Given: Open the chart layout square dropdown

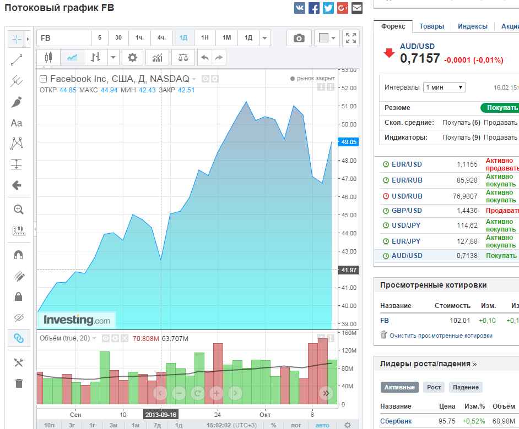Looking at the screenshot, I should 327,38.
